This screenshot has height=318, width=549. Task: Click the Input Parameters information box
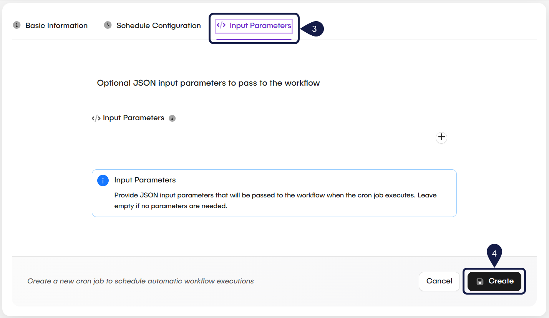[274, 193]
